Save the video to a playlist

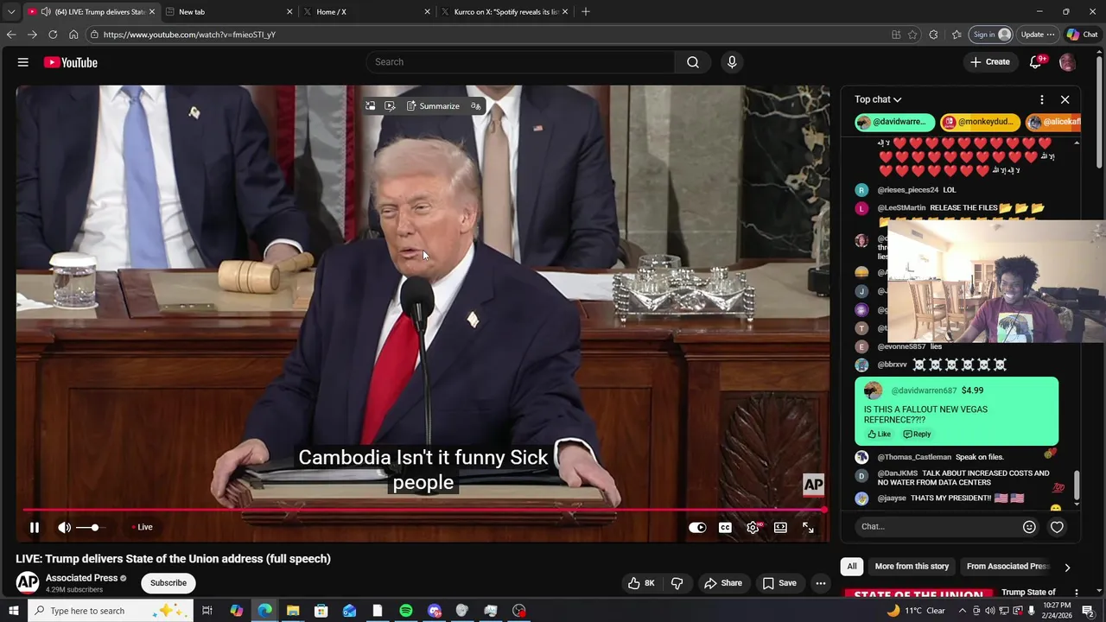779,583
